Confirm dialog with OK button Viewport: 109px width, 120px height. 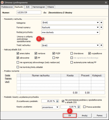(x=70, y=115)
